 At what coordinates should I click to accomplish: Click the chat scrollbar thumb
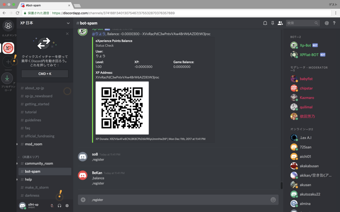[x=282, y=185]
